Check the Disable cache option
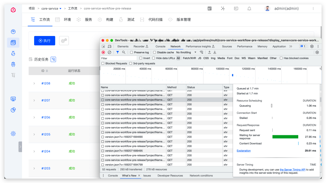This screenshot has width=326, height=183. pos(155,52)
